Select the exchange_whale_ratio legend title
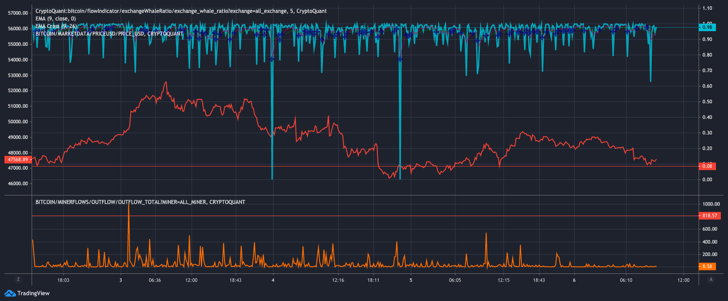The width and height of the screenshot is (728, 301). [x=181, y=11]
